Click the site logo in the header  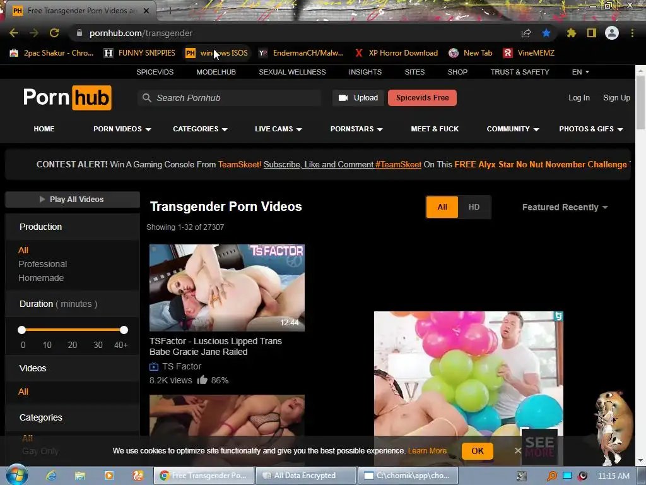point(67,98)
